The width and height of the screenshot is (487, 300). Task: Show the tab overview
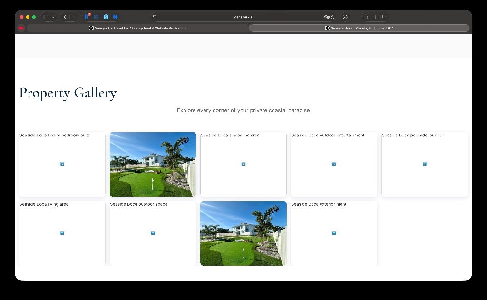(x=385, y=17)
